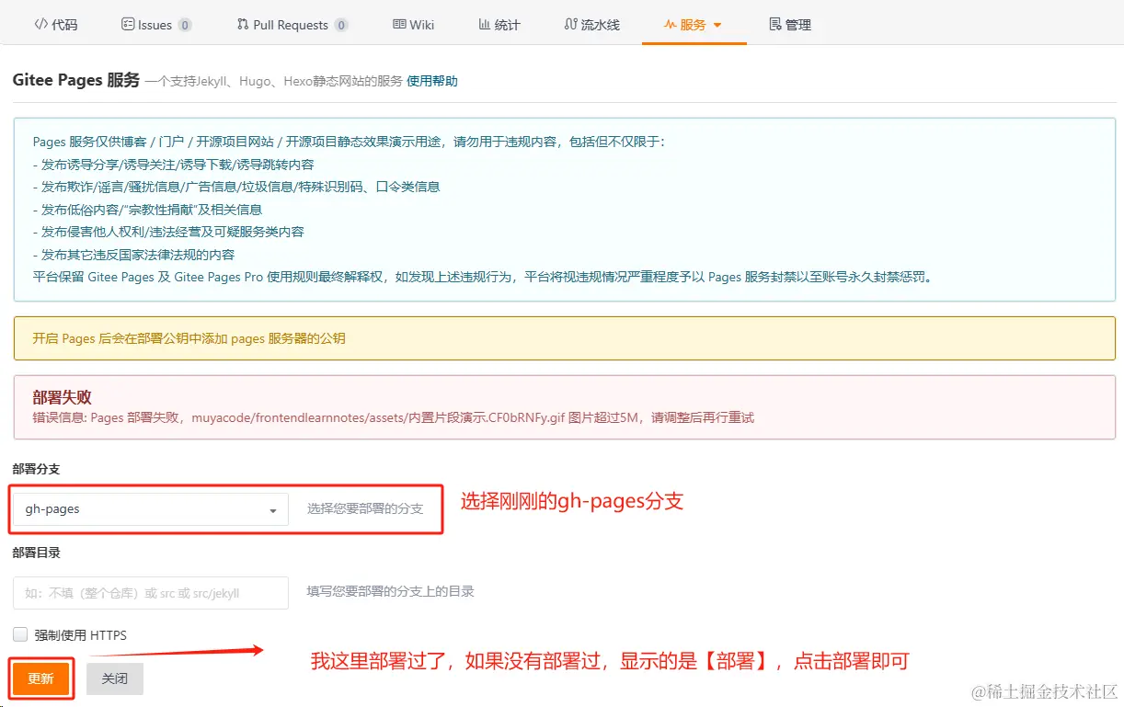Click the 统计 chart icon

click(x=485, y=25)
